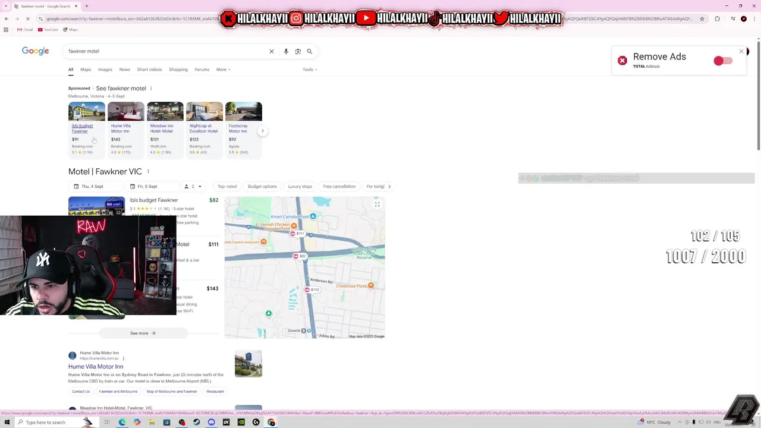Viewport: 761px width, 428px height.
Task: Open the tab search dropdown arrow
Action: (x=7, y=6)
